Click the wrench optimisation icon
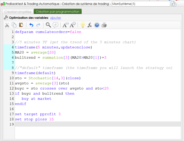Viewport: 184px width, 141px height. tap(6, 18)
